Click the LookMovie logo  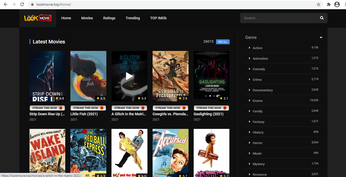point(38,18)
